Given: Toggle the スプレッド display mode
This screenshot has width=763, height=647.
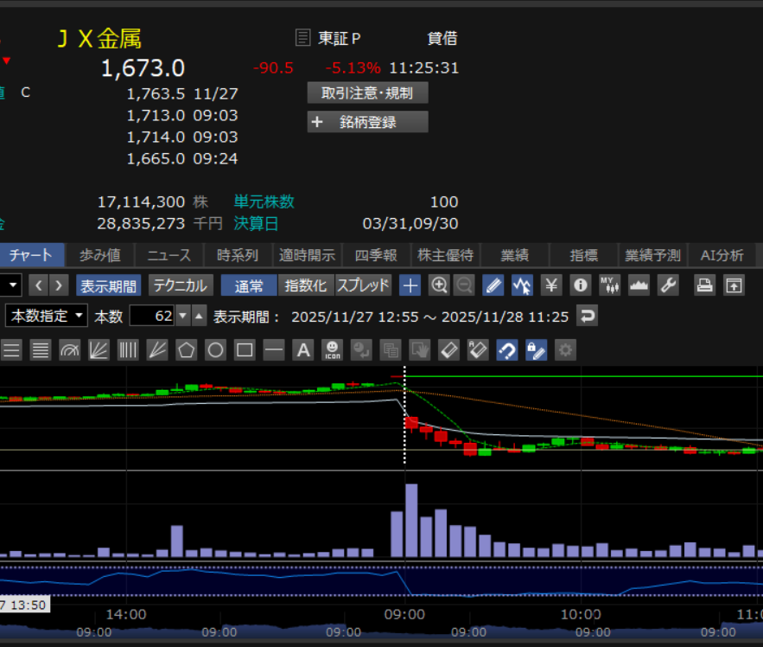Looking at the screenshot, I should pyautogui.click(x=363, y=285).
